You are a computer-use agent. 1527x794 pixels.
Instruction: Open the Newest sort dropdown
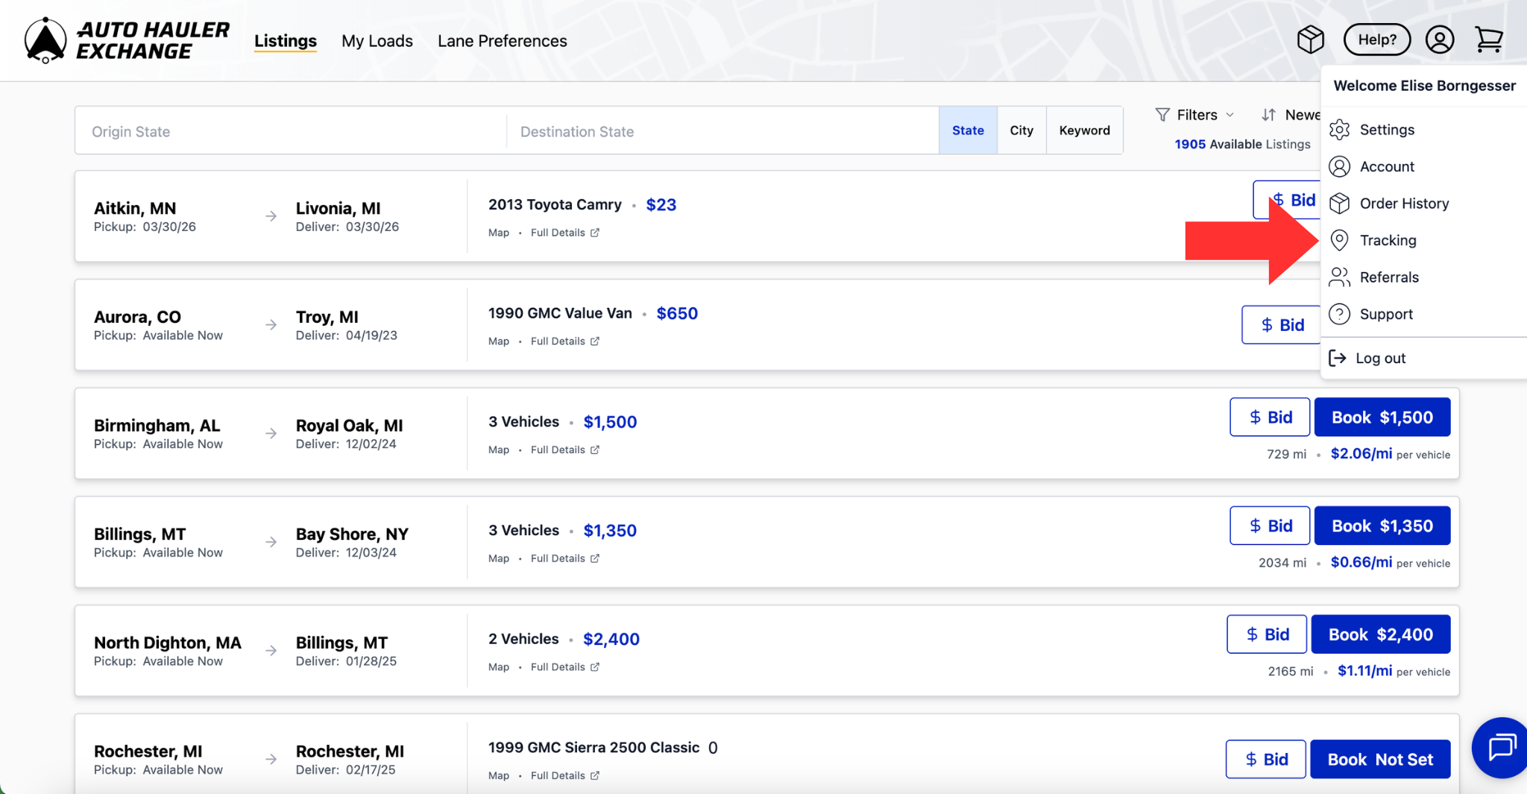pos(1291,115)
